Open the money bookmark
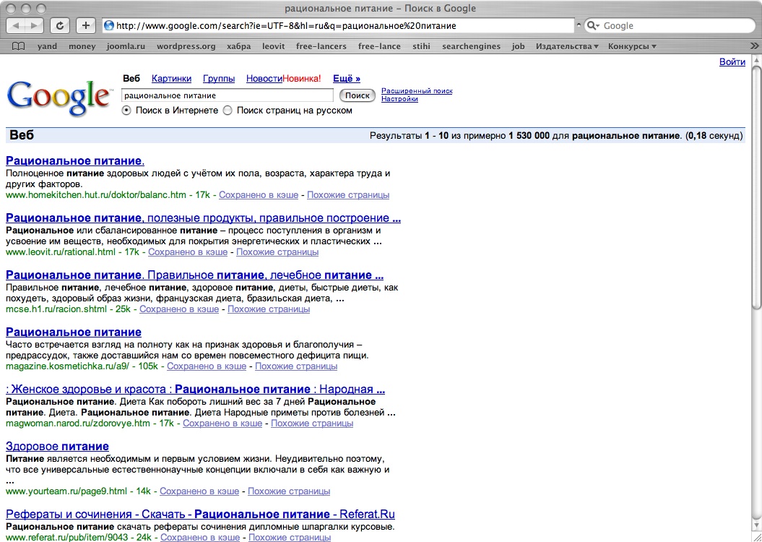The image size is (762, 542). [x=82, y=47]
